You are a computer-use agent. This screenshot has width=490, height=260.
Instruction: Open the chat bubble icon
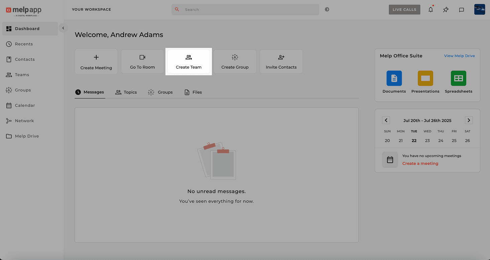pyautogui.click(x=462, y=10)
